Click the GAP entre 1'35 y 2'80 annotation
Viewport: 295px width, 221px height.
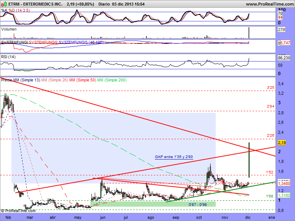174,157
